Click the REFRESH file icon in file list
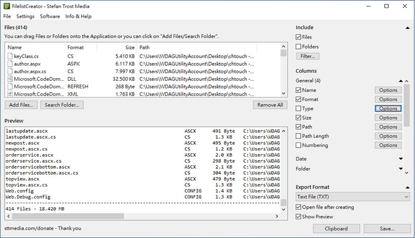 click(x=10, y=86)
